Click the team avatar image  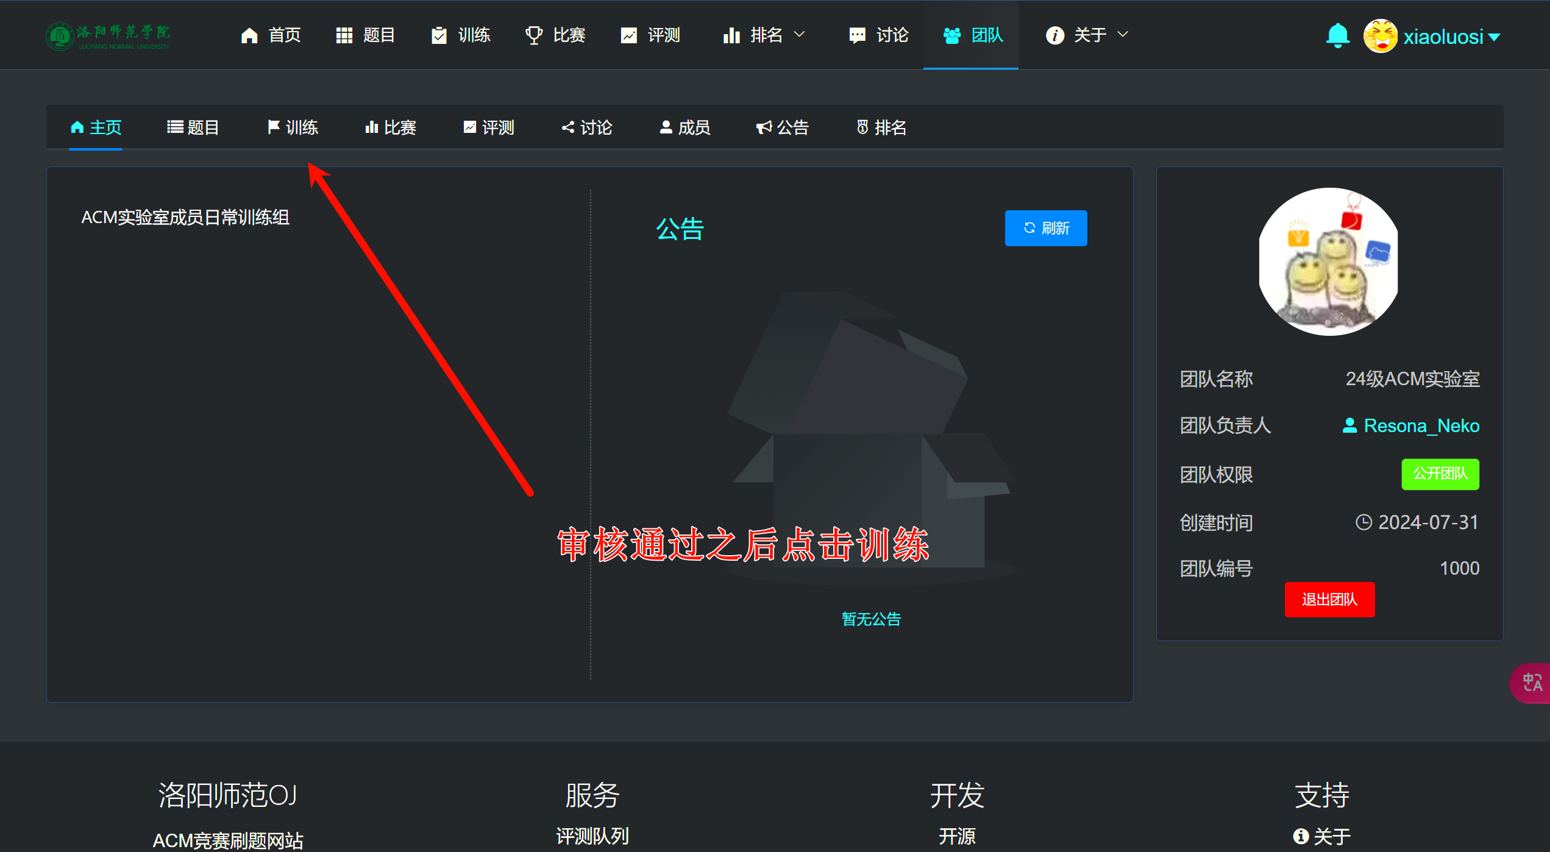click(x=1329, y=261)
